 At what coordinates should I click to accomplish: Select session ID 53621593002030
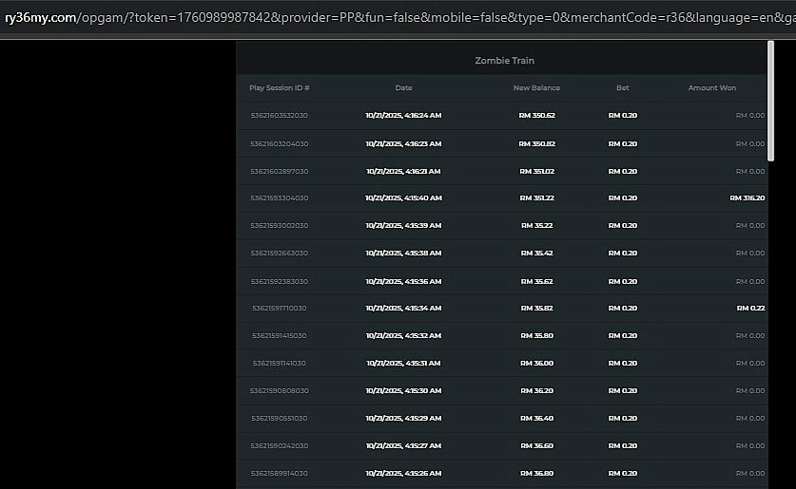[x=279, y=226]
